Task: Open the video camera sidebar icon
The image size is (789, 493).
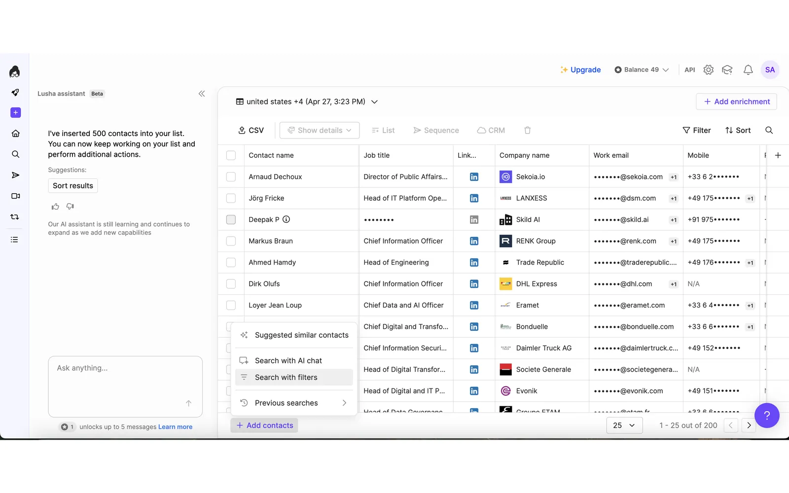Action: pyautogui.click(x=15, y=196)
